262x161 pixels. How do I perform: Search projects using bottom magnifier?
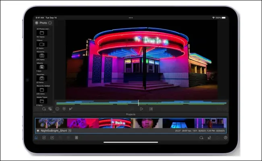coord(202,138)
